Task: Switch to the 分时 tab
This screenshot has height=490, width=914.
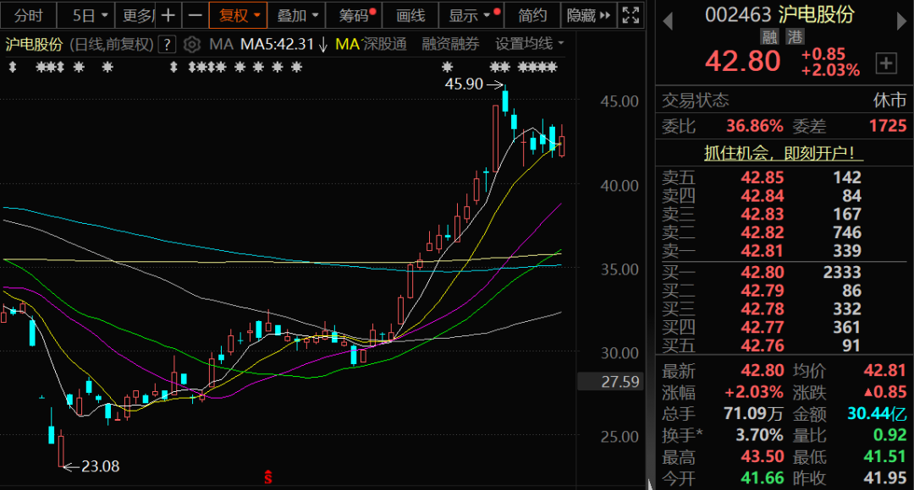Action: click(28, 15)
